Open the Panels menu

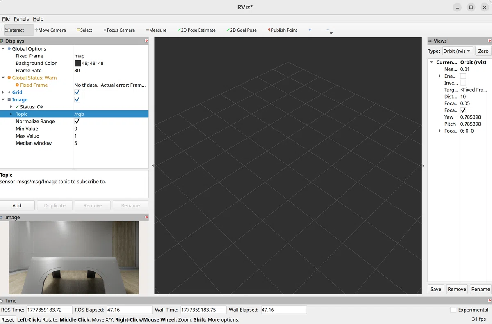click(x=21, y=19)
